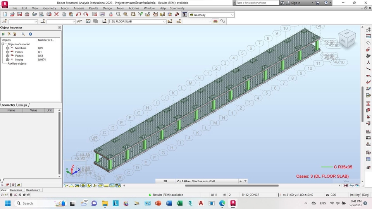Viewport: 372px width, 209px height.
Task: Open the Geometry layout dropdown
Action: (232, 15)
